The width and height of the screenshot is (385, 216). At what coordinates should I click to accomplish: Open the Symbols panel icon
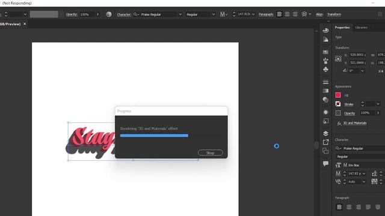325,70
